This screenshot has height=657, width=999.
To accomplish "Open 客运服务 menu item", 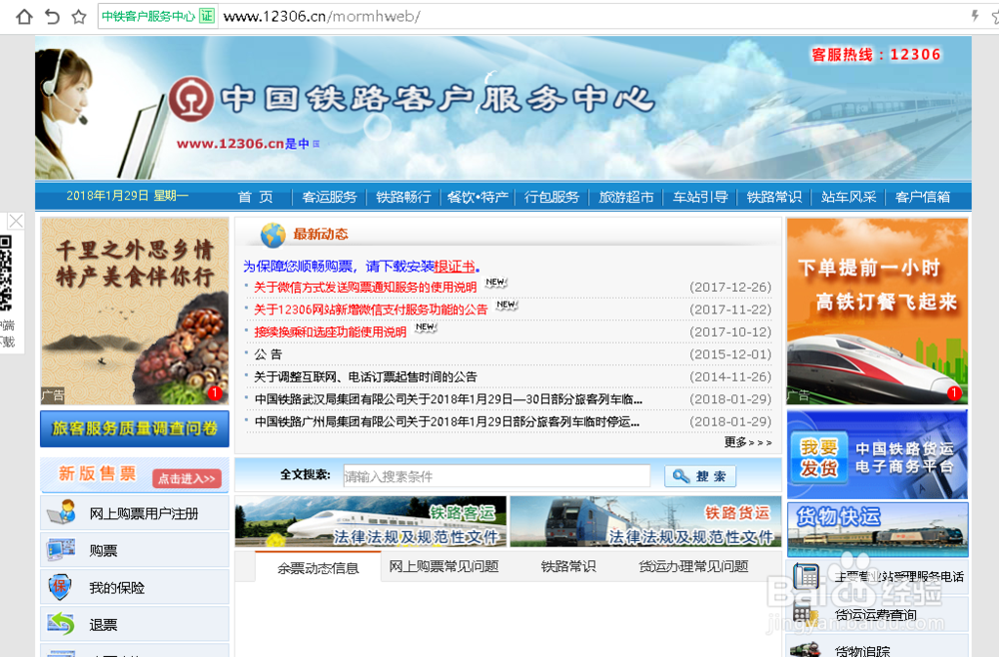I will tap(330, 197).
